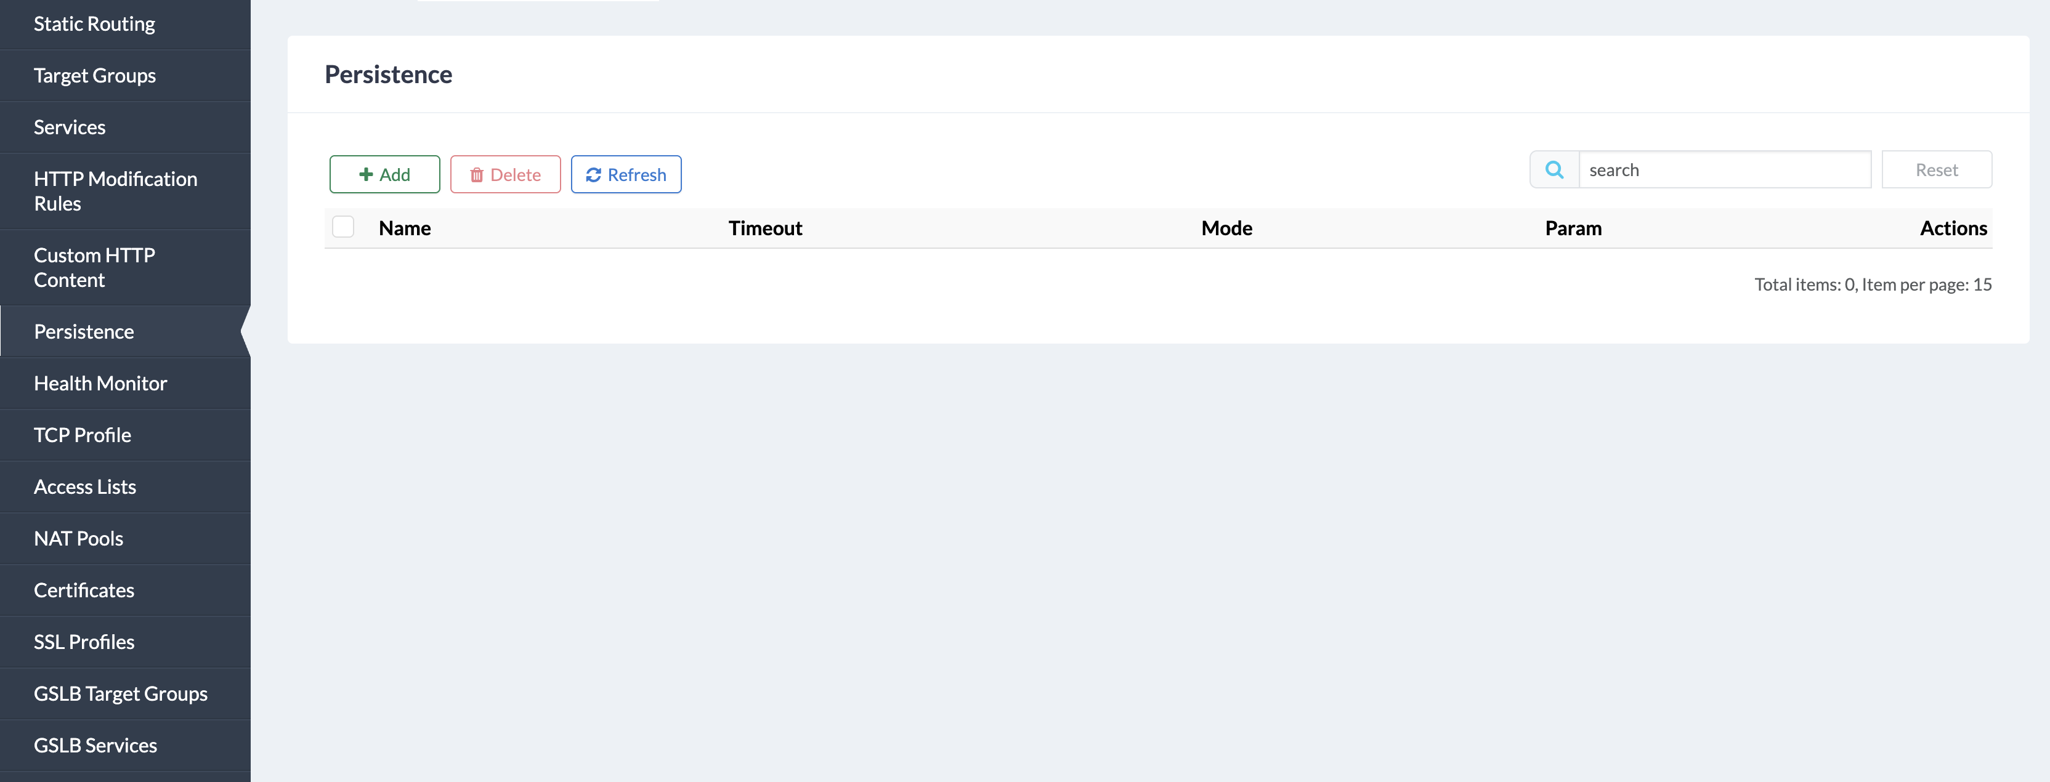Open Certificates from sidebar
The image size is (2050, 782).
pos(84,591)
